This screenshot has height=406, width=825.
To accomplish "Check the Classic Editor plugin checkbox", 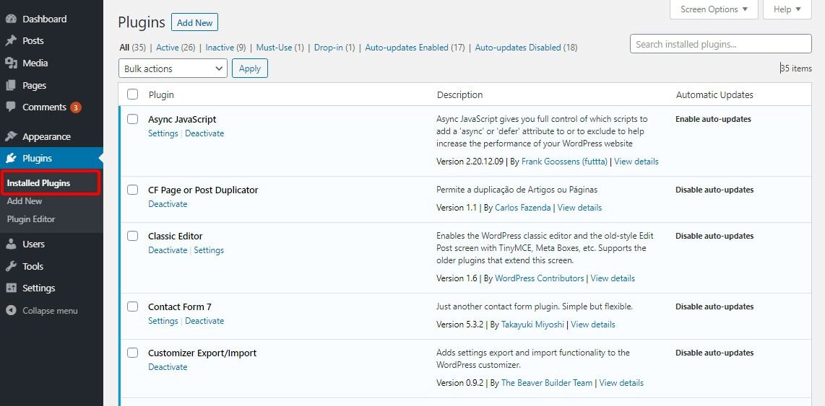I will click(x=133, y=236).
